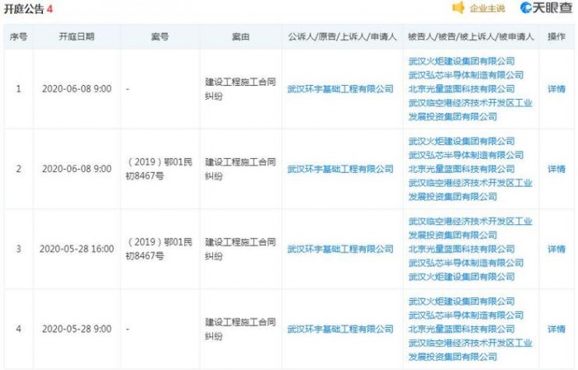This screenshot has width=578, height=370.
Task: Open 武汉临空港经济技术开发区工业发展投资集团 in row 4
Action: (x=471, y=349)
